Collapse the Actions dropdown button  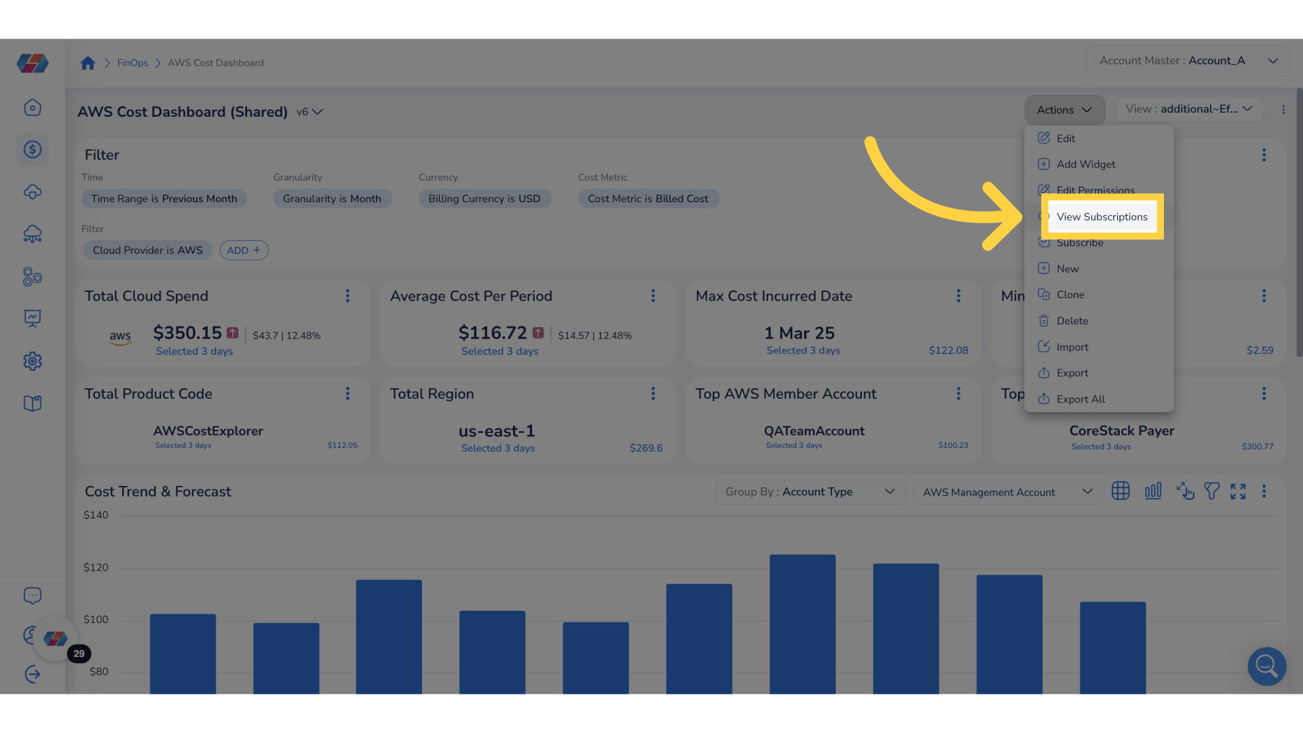tap(1064, 110)
